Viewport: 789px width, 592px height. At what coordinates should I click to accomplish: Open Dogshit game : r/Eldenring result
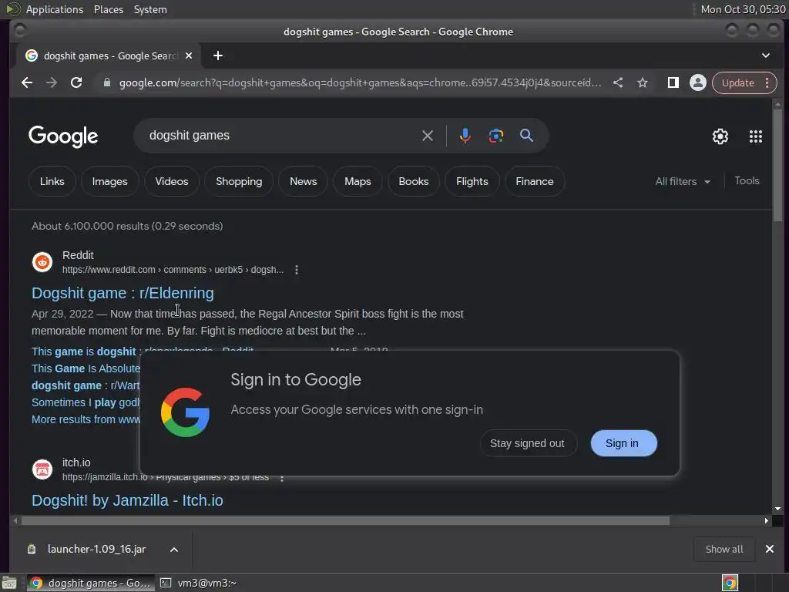click(x=123, y=293)
